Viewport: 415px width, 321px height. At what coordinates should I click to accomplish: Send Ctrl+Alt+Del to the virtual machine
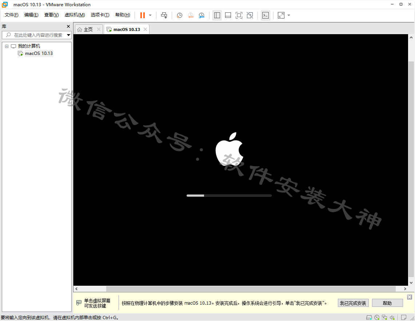[x=164, y=15]
